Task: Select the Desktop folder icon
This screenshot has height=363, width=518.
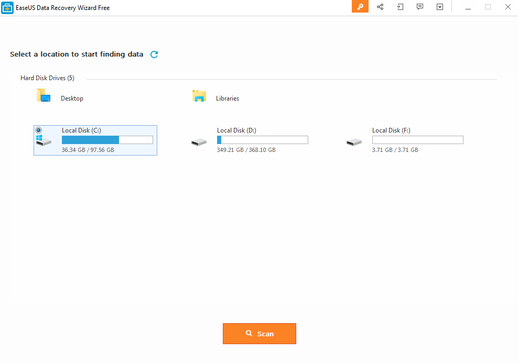Action: coord(44,95)
